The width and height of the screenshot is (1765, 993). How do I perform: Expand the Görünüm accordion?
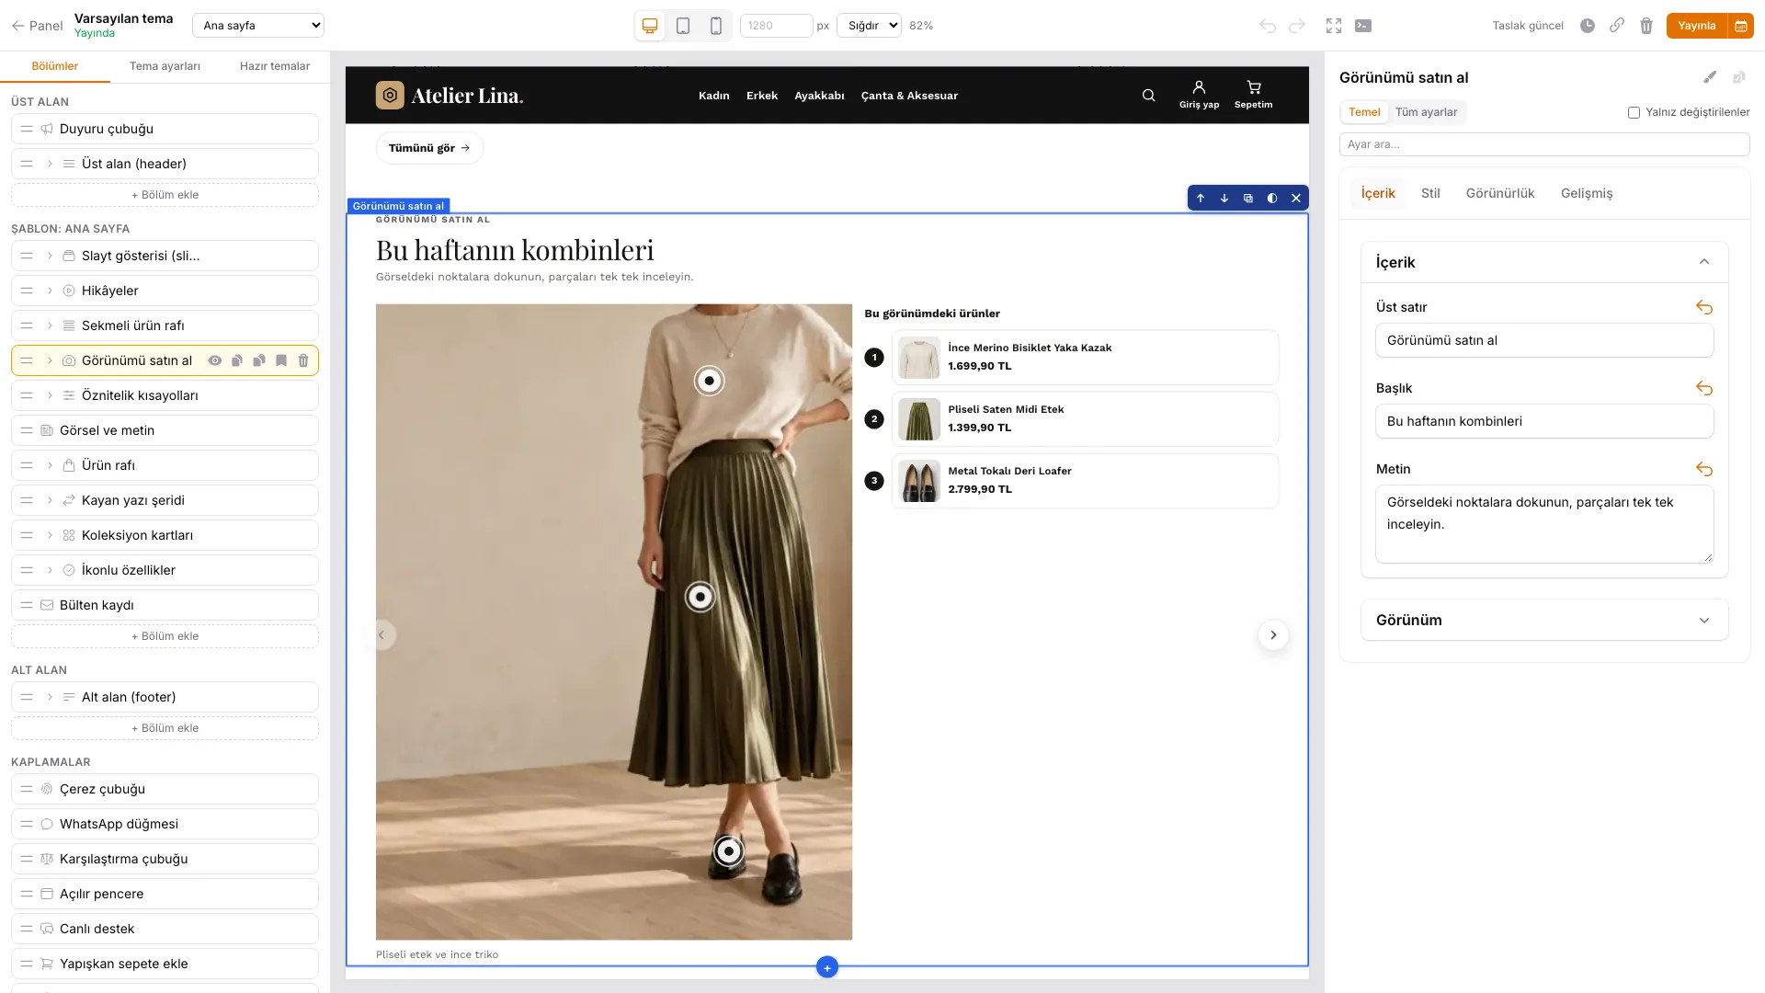1544,620
